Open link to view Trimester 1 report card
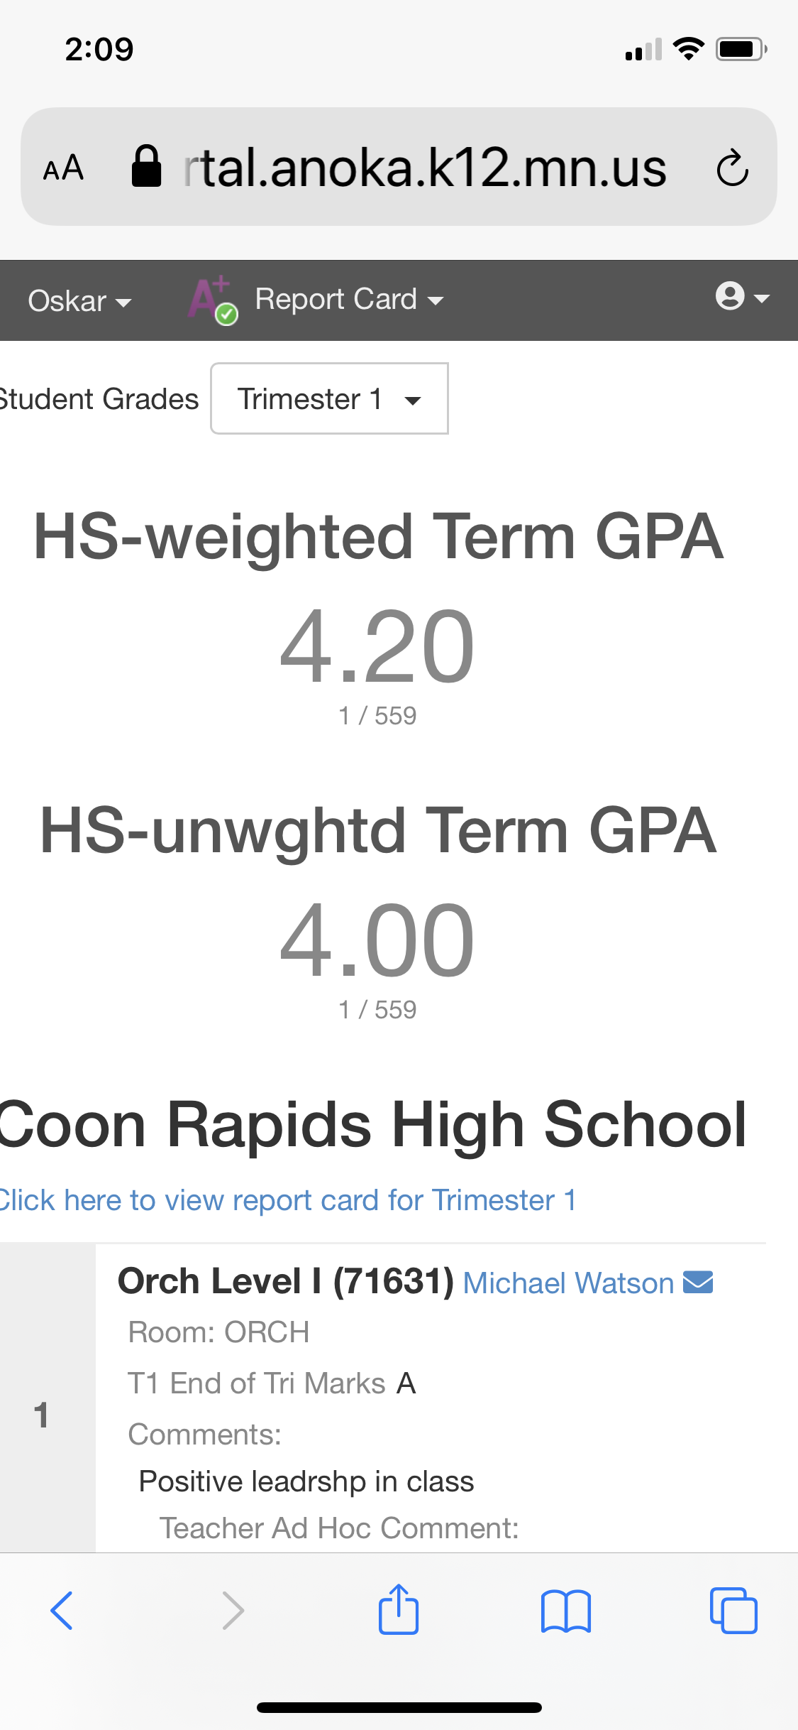The width and height of the screenshot is (798, 1730). 287,1200
